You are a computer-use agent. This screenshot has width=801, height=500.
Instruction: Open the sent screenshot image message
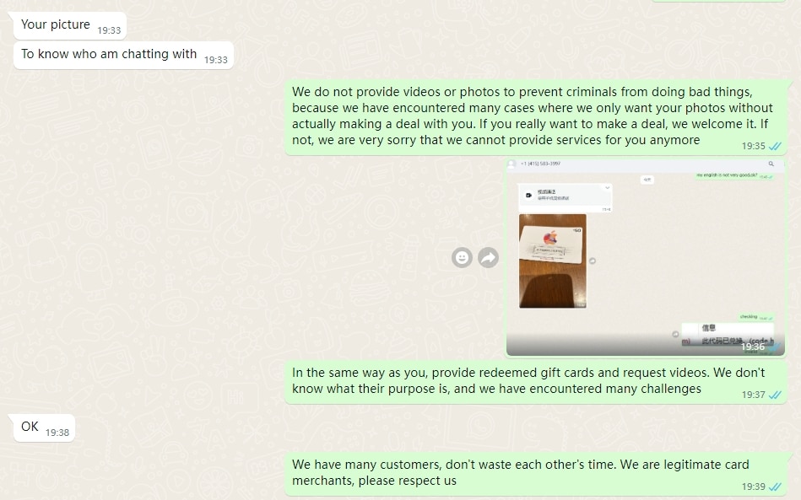(646, 257)
